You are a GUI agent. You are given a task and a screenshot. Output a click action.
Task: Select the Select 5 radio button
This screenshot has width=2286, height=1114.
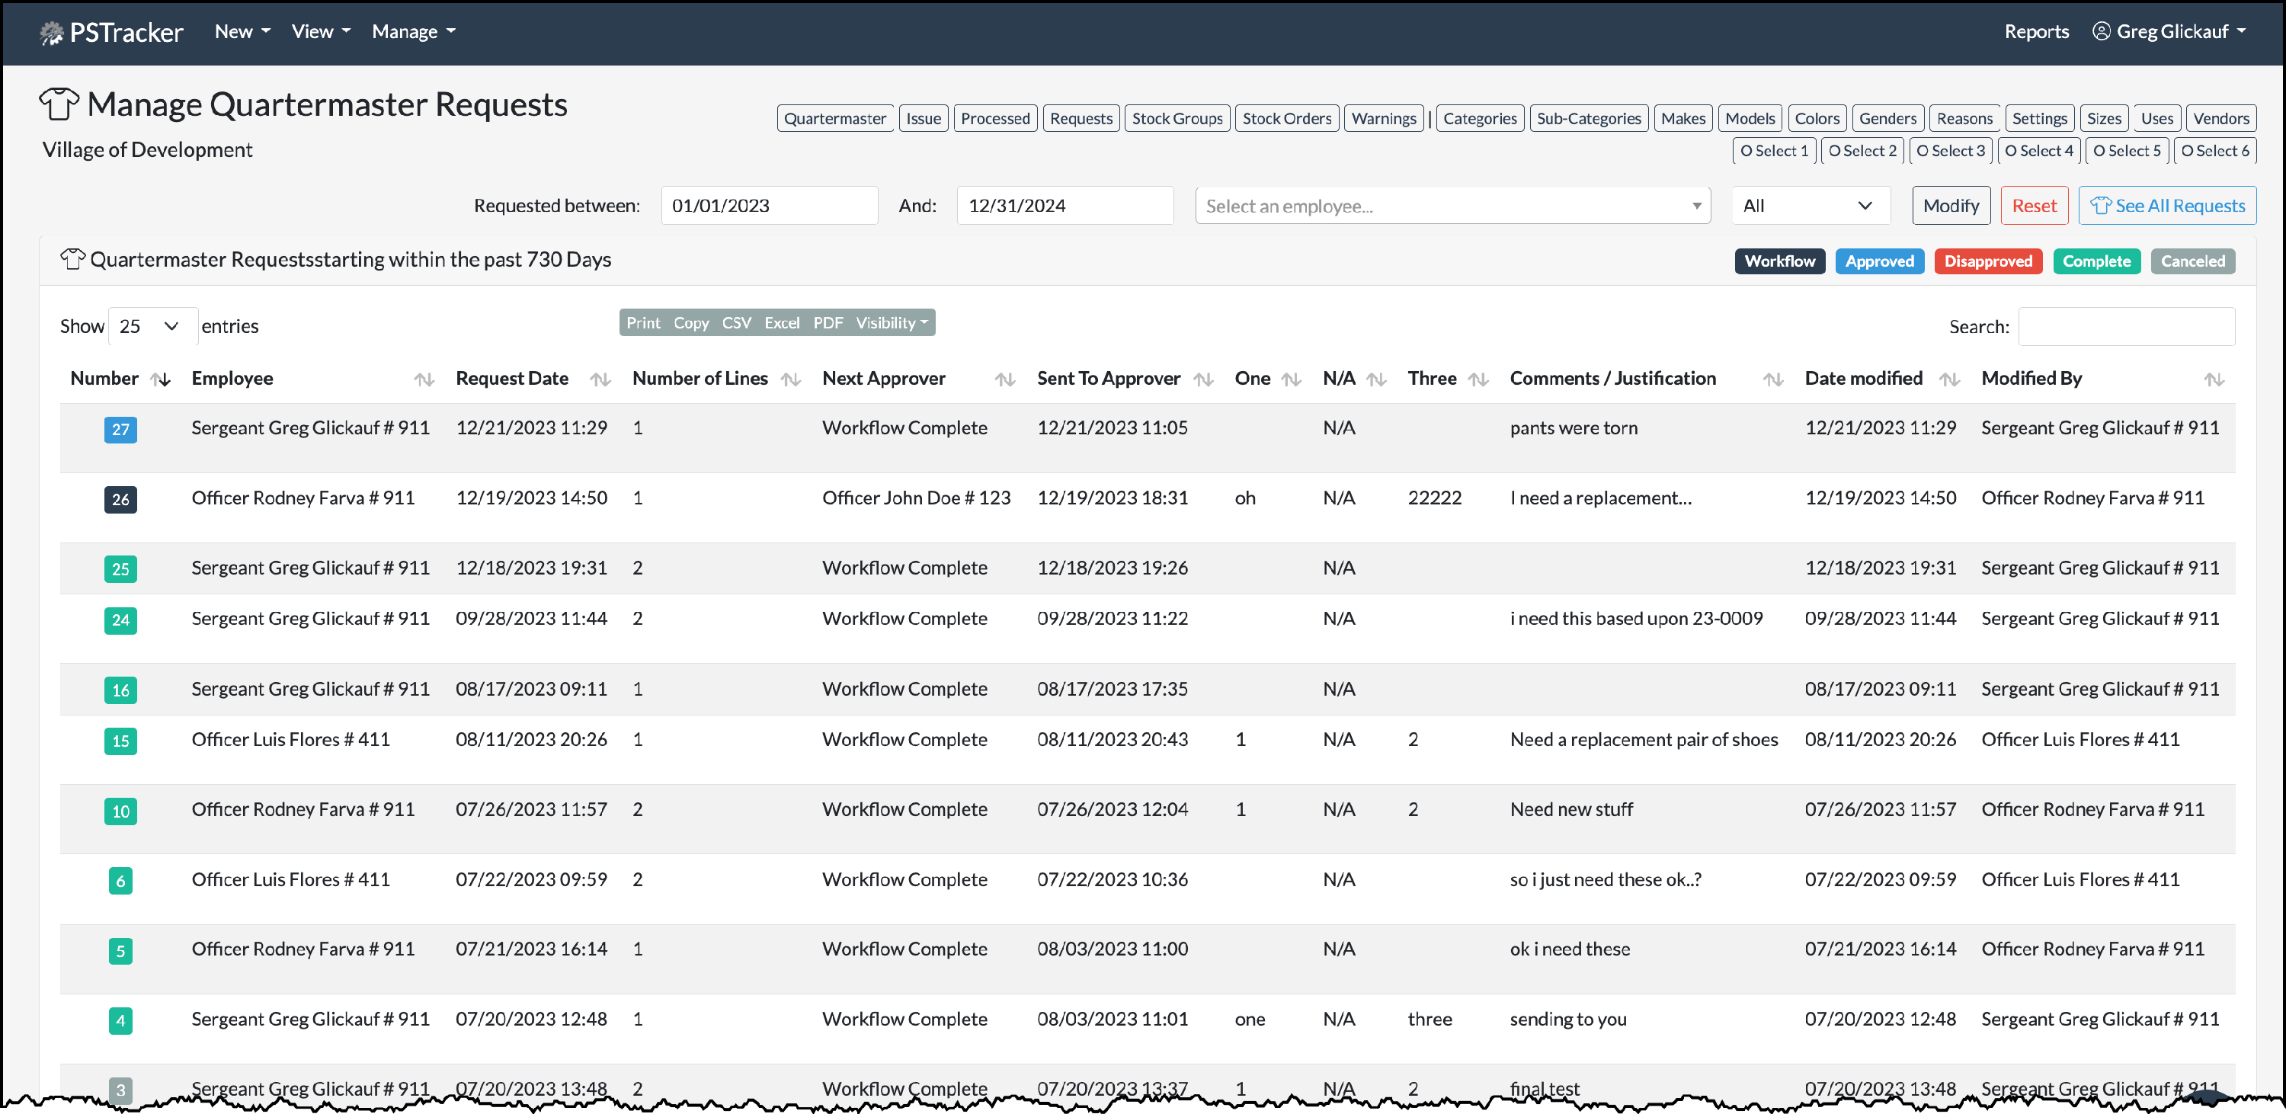[x=2099, y=151]
